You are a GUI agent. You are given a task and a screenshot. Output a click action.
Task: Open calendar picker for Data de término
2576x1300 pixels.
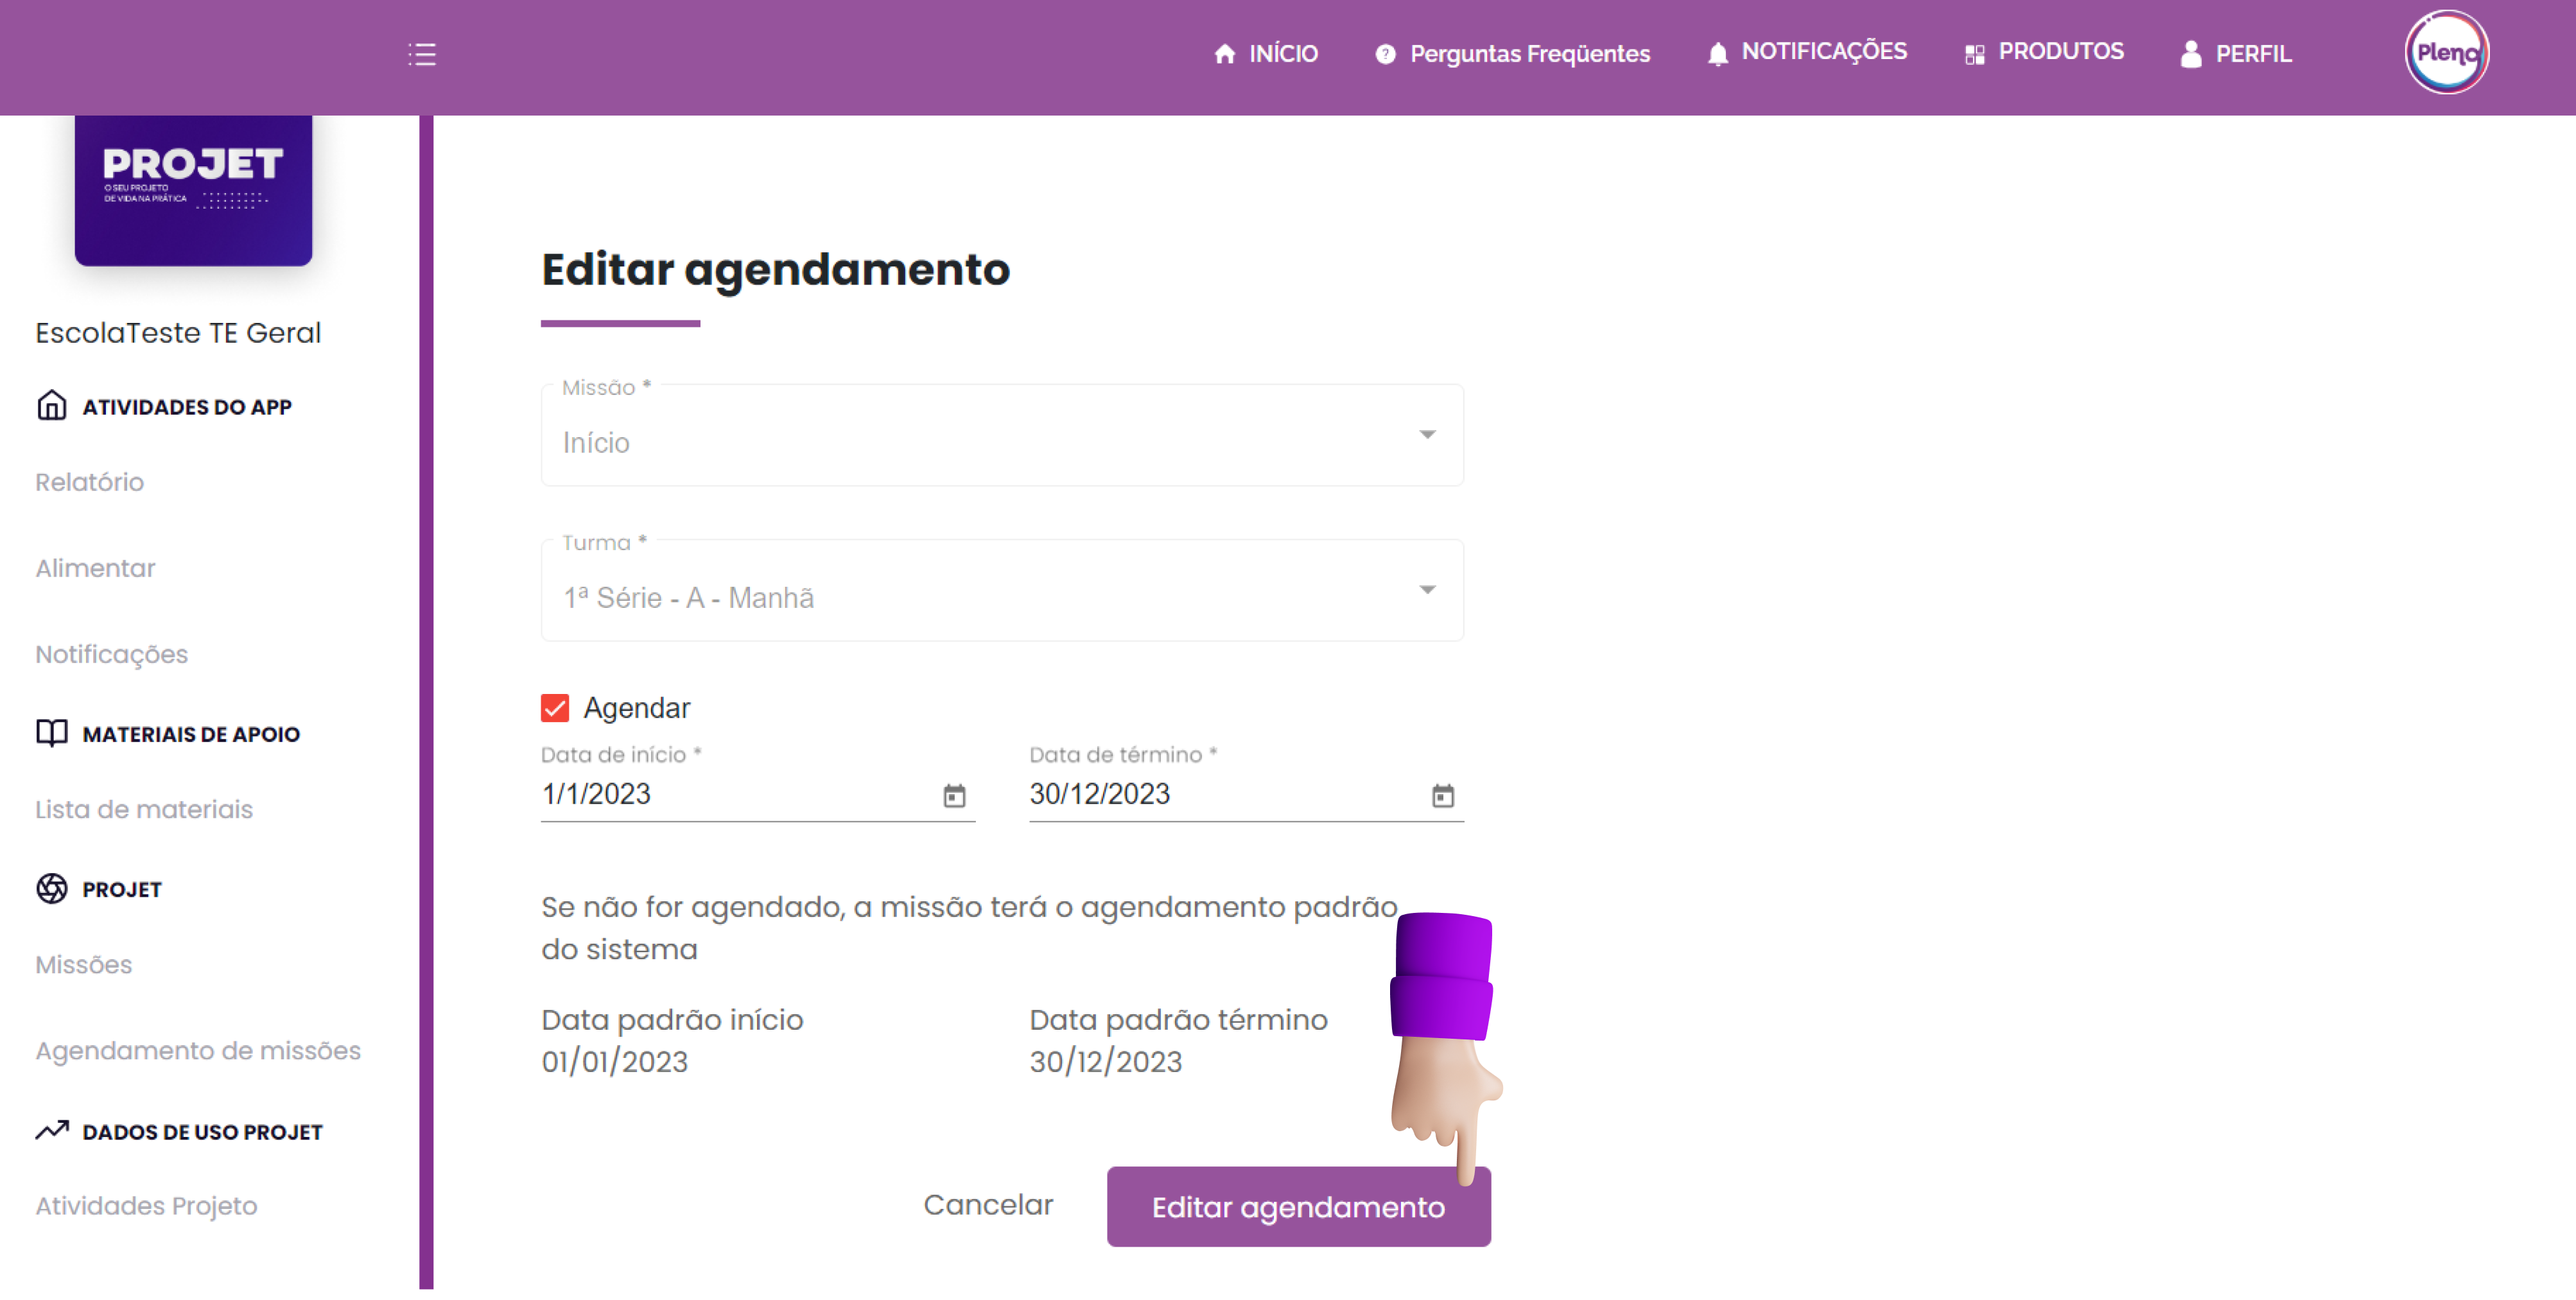[1442, 796]
